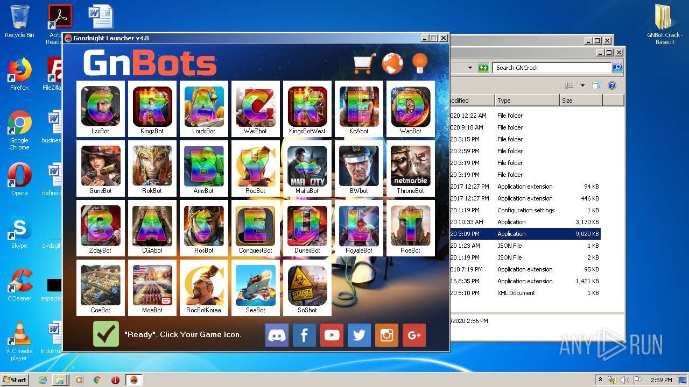The width and height of the screenshot is (689, 387).
Task: Launch the WaoBot game icon
Action: [x=411, y=109]
